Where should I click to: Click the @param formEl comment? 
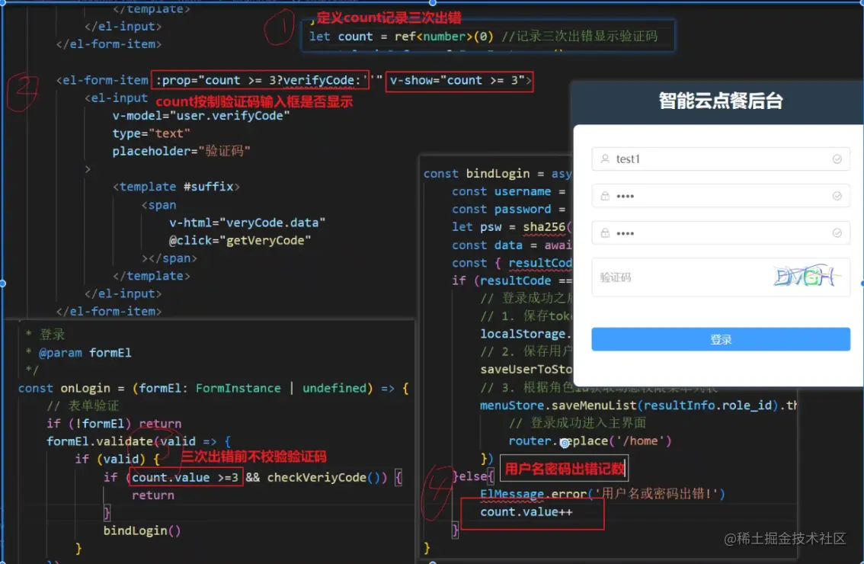pos(85,353)
